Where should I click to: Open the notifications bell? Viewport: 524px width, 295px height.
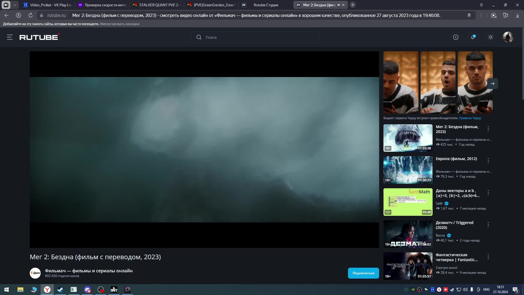pyautogui.click(x=473, y=37)
